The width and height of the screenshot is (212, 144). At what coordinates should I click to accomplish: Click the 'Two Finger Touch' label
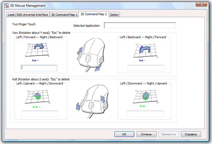click(24, 24)
